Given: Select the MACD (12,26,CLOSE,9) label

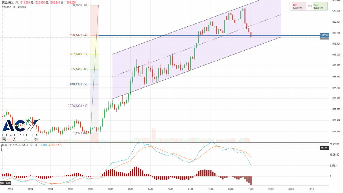Looking at the screenshot, I should 15,145.
